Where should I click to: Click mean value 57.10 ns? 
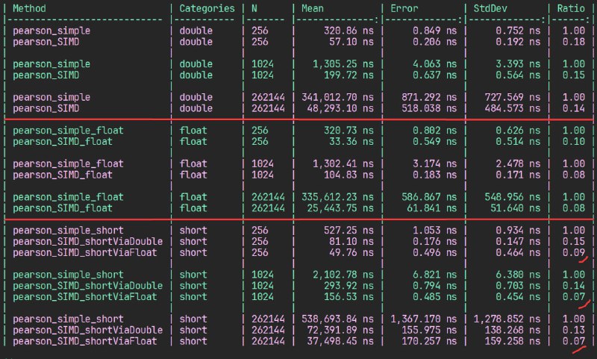[x=351, y=42]
